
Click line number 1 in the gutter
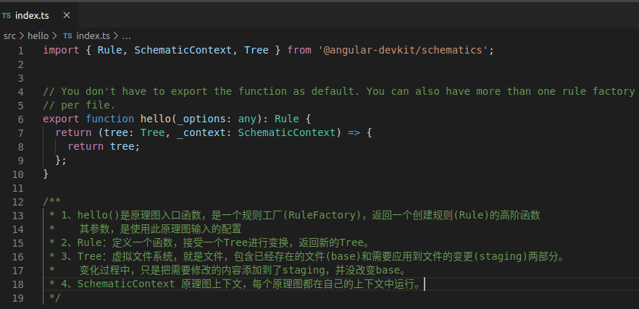pos(20,51)
